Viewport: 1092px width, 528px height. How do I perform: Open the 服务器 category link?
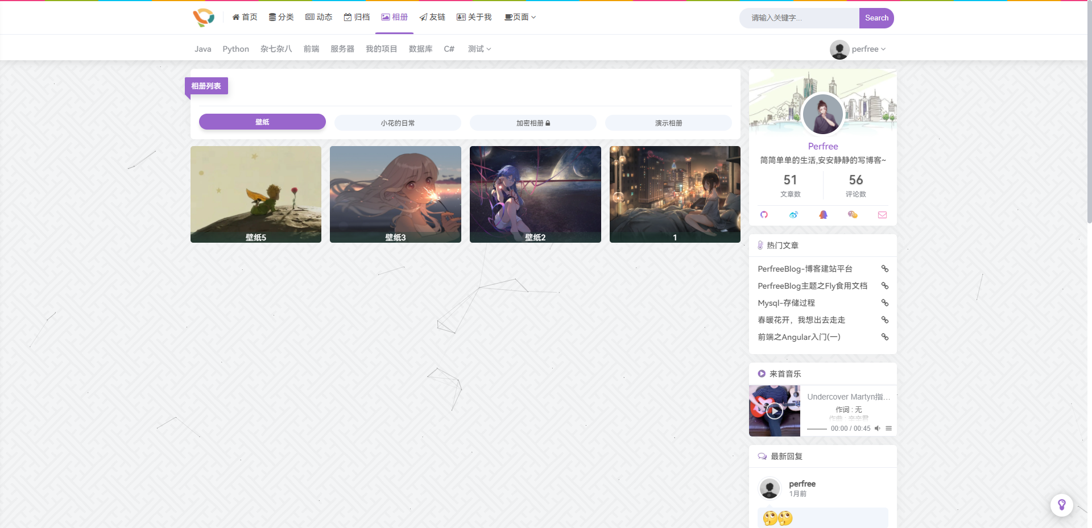pos(342,49)
